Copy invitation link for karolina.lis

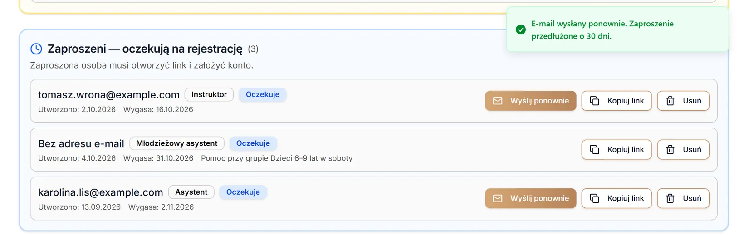(x=617, y=198)
